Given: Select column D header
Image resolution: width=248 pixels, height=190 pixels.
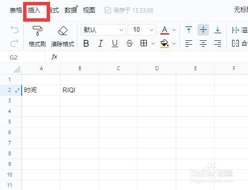Looking at the screenshot, I should pyautogui.click(x=157, y=69).
